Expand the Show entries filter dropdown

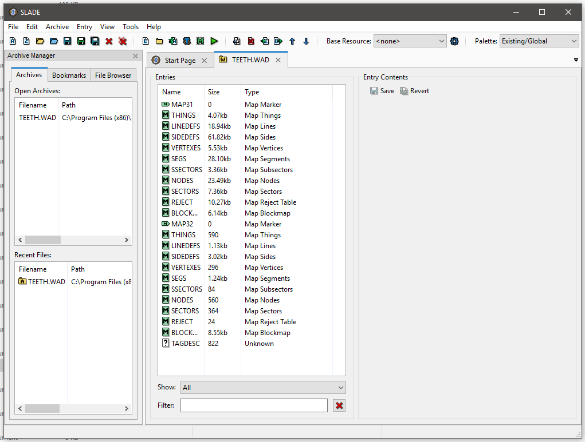coord(263,387)
